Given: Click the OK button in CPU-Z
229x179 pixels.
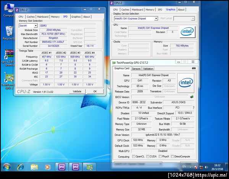Looking at the screenshot, I should (x=95, y=91).
